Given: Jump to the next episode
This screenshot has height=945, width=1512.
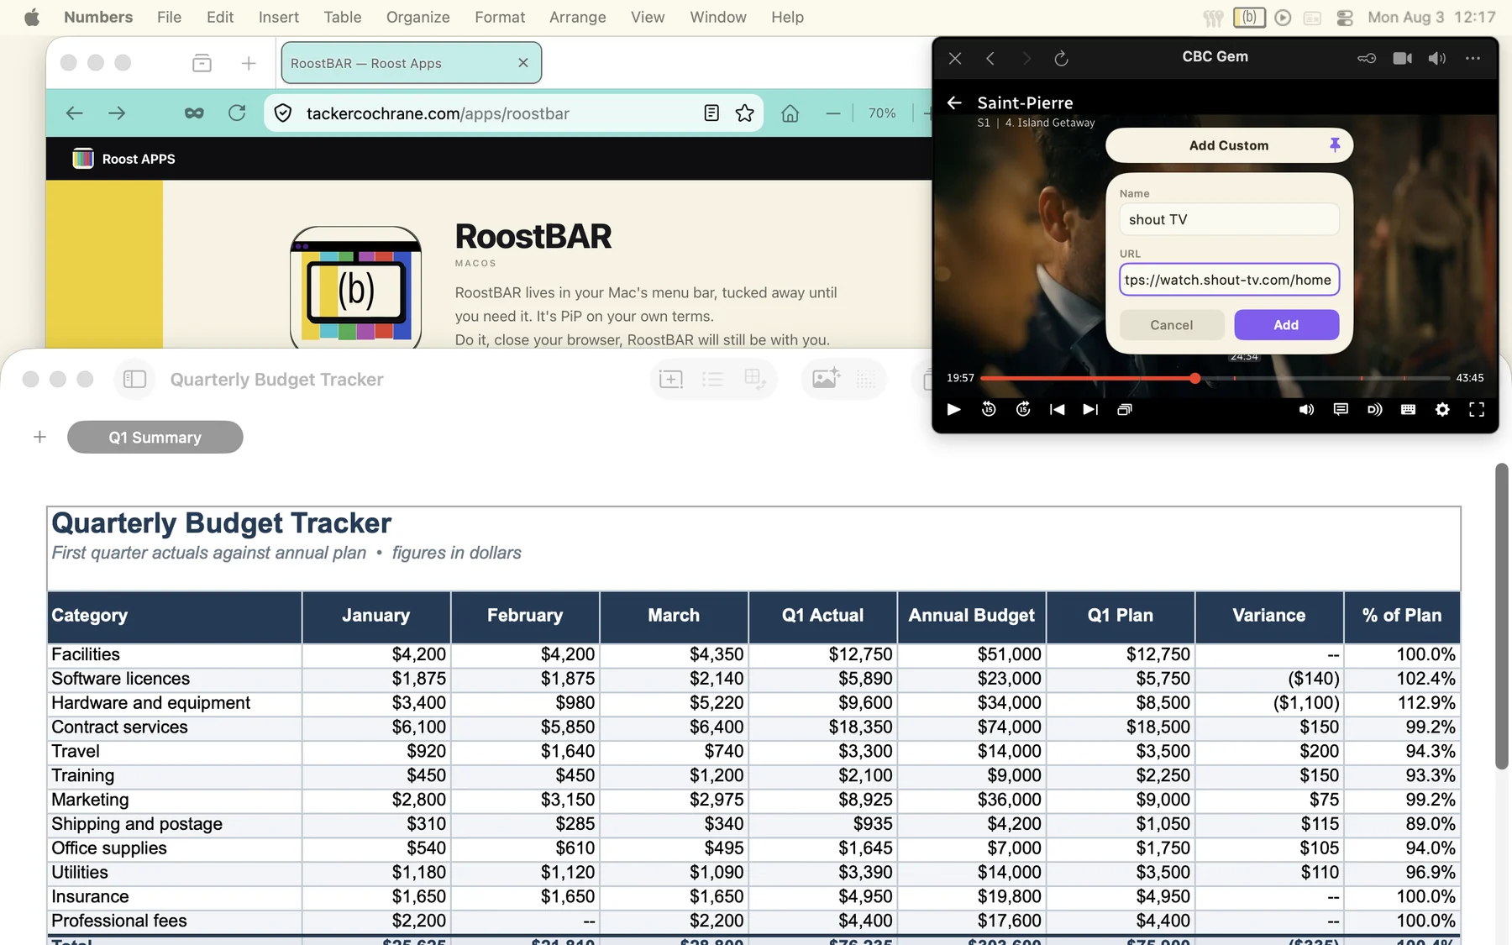Looking at the screenshot, I should click(1090, 409).
